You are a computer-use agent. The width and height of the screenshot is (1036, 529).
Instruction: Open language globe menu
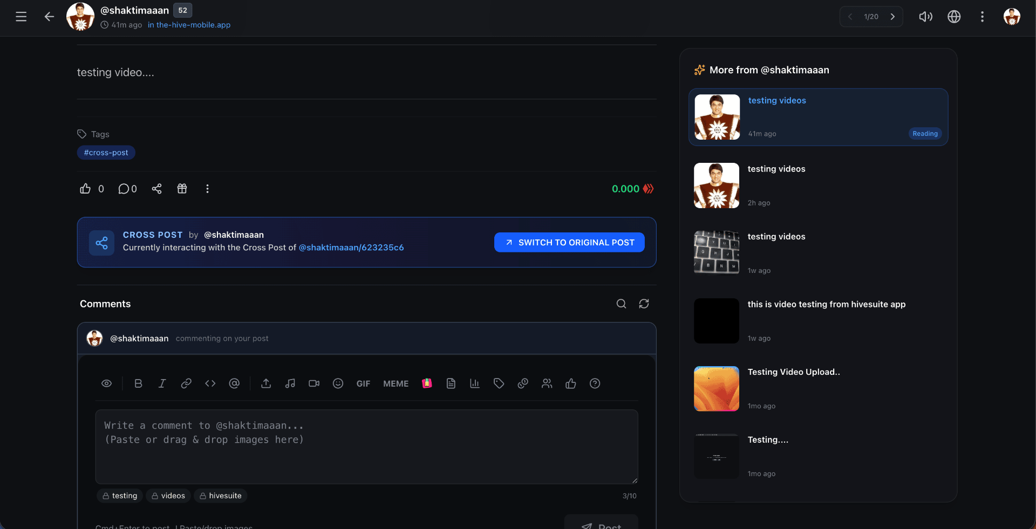tap(954, 17)
